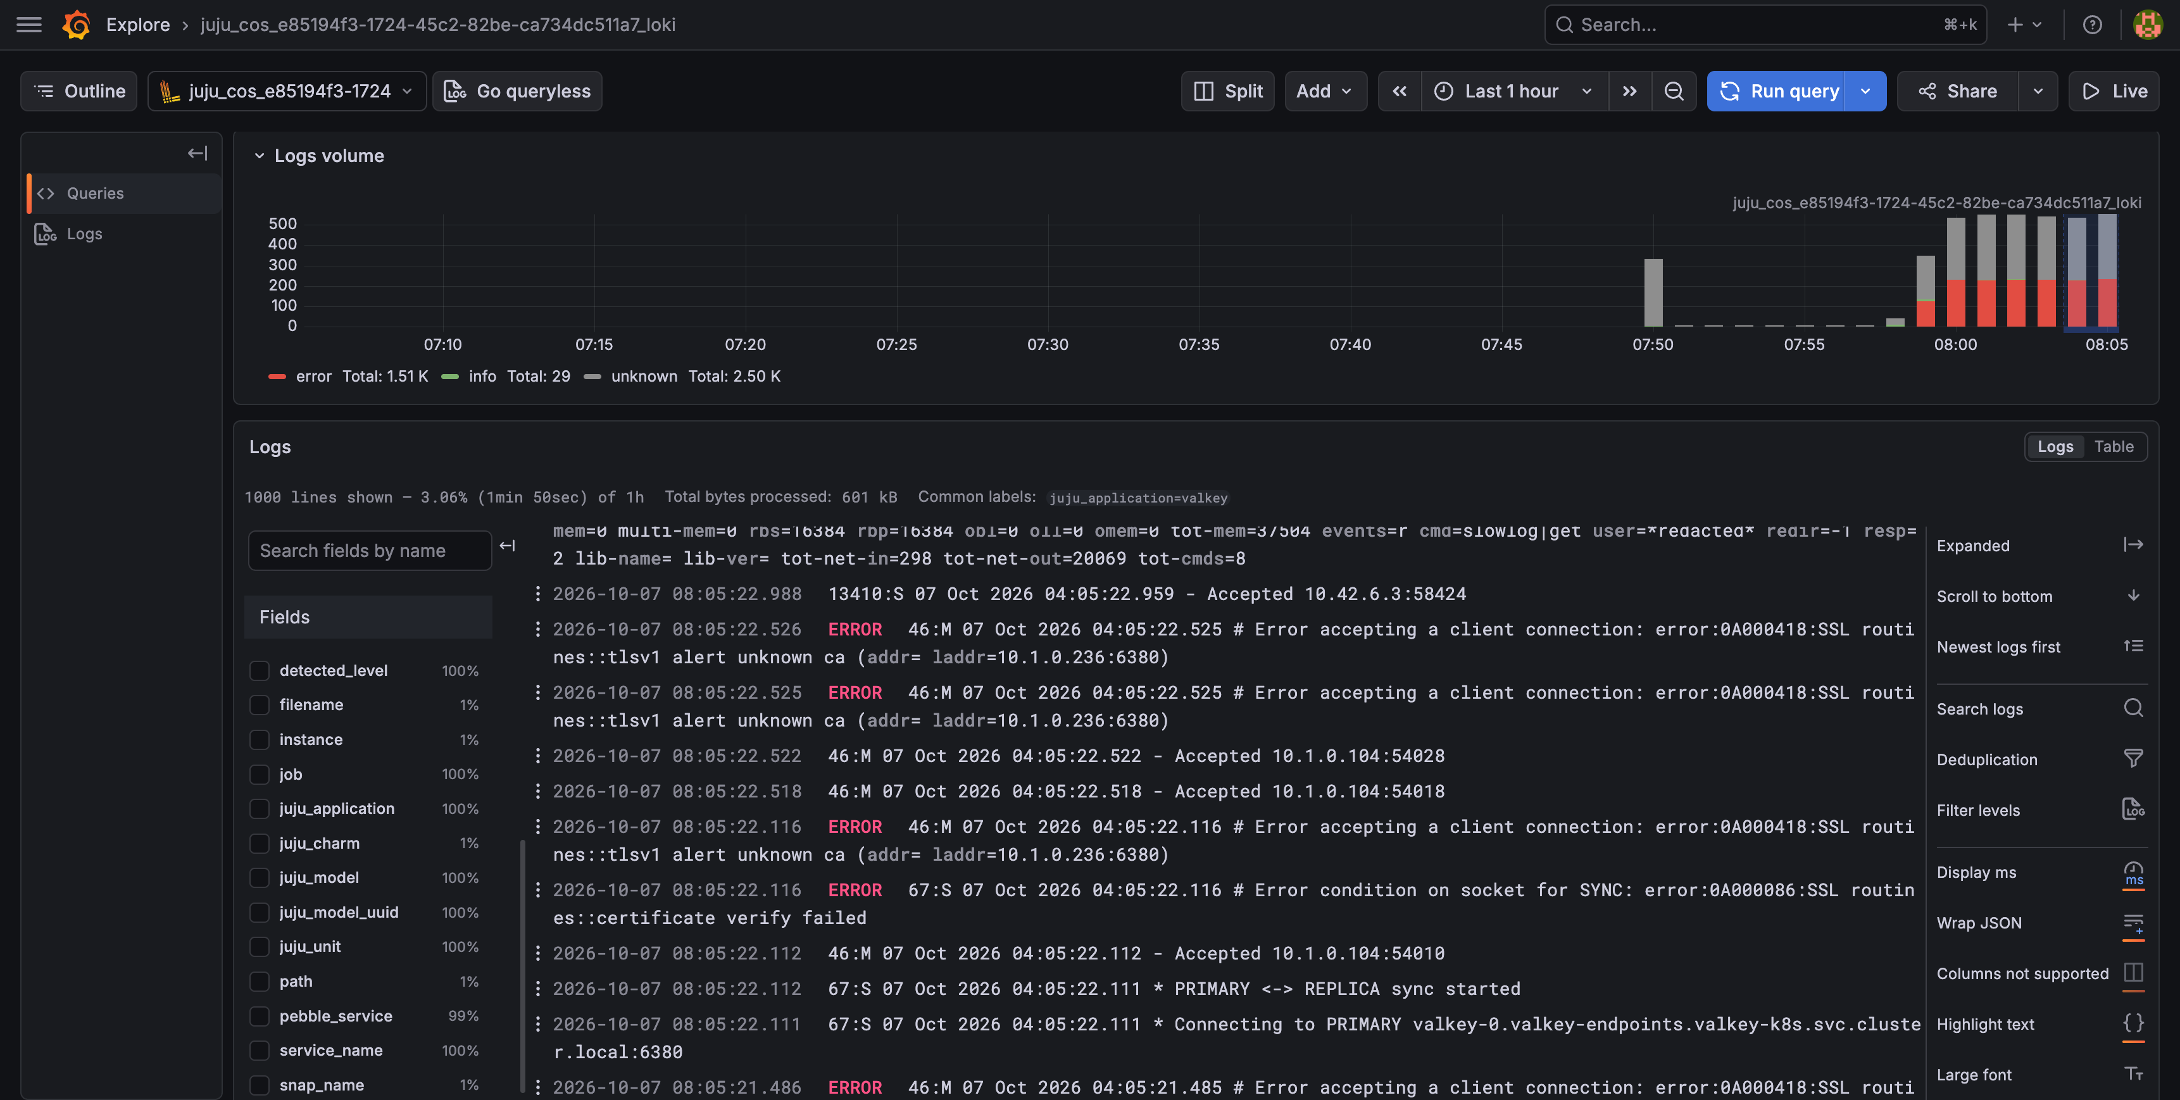Viewport: 2180px width, 1100px height.
Task: Check the pebble_service field
Action: [259, 1016]
